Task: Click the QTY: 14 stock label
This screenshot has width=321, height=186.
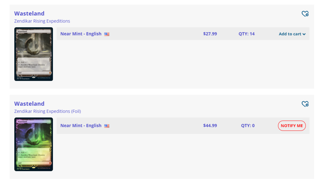Action: [247, 34]
